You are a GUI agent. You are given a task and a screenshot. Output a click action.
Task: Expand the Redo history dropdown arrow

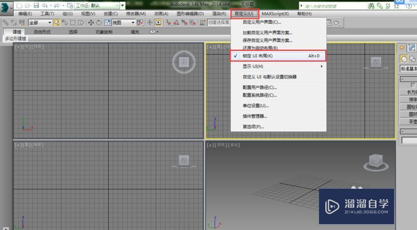click(63, 5)
